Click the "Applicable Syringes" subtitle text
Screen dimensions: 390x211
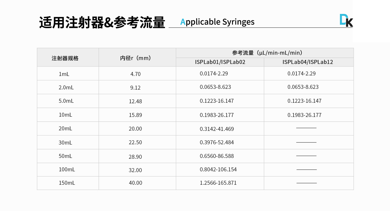[x=217, y=22]
